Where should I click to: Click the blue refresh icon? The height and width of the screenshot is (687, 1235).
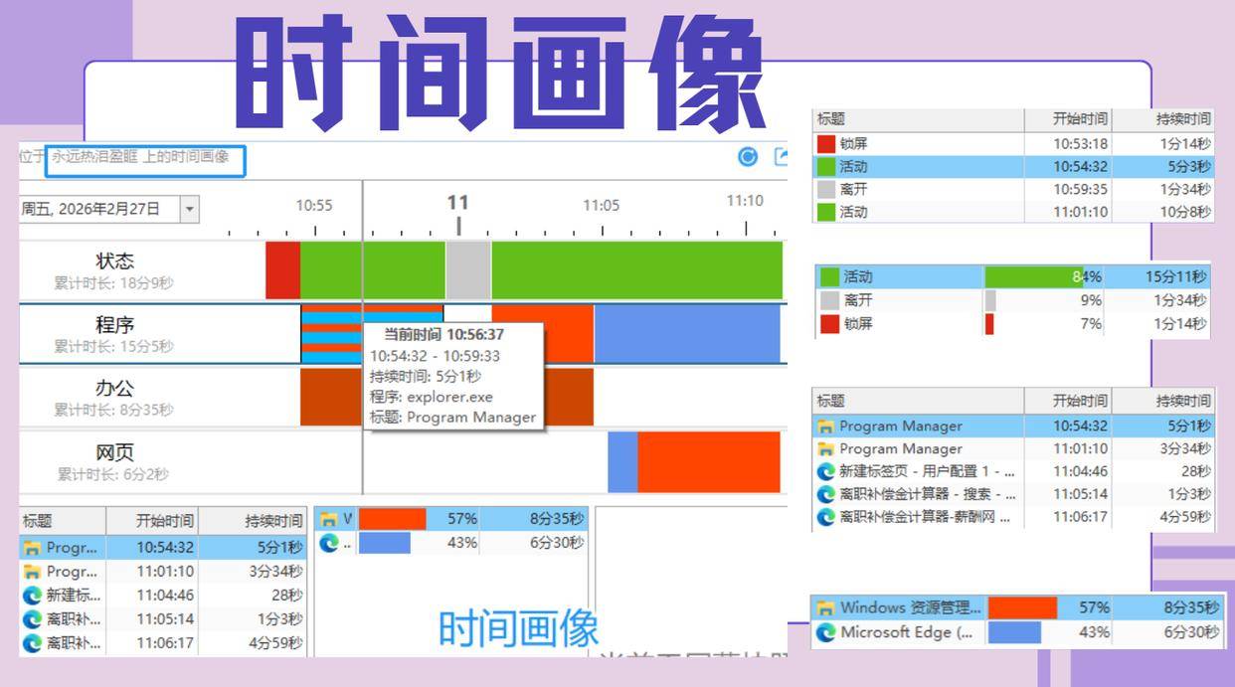pyautogui.click(x=748, y=156)
